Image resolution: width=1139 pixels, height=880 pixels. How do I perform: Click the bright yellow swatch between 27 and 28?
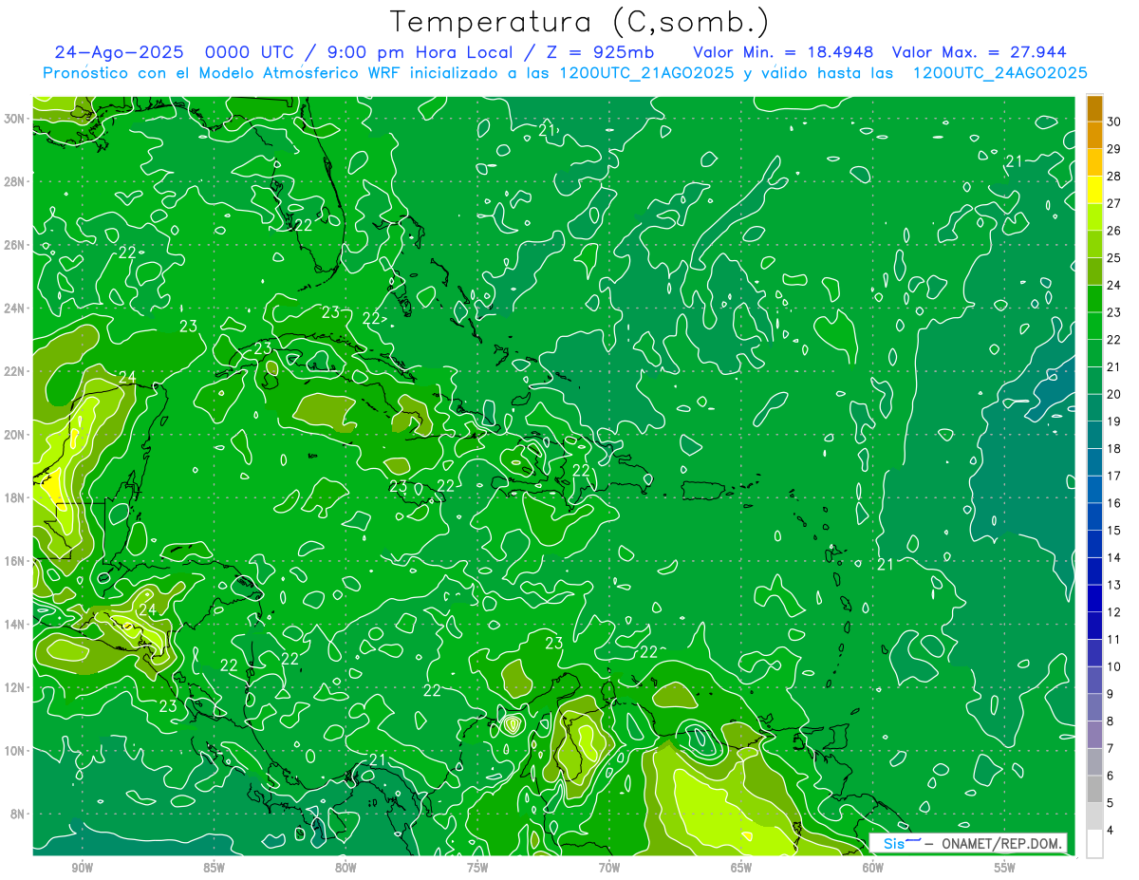pos(1094,189)
